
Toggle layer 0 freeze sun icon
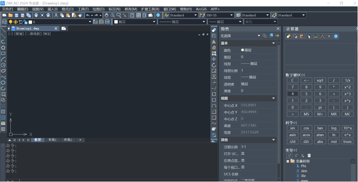tap(16, 22)
